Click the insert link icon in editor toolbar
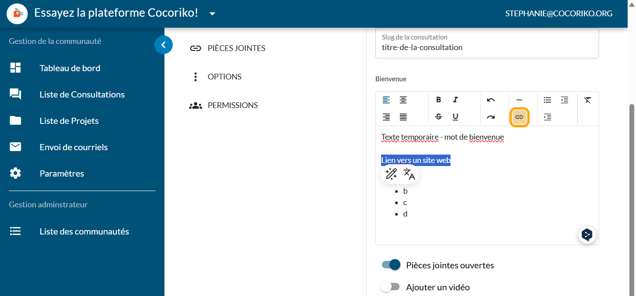636x296 pixels. (519, 117)
